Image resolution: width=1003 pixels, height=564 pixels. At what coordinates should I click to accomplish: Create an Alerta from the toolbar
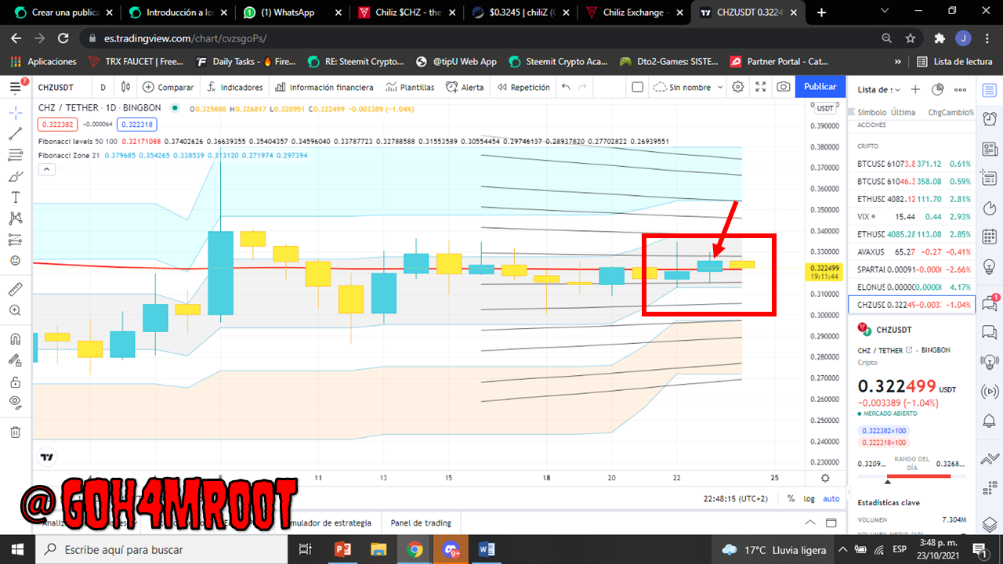pos(465,87)
